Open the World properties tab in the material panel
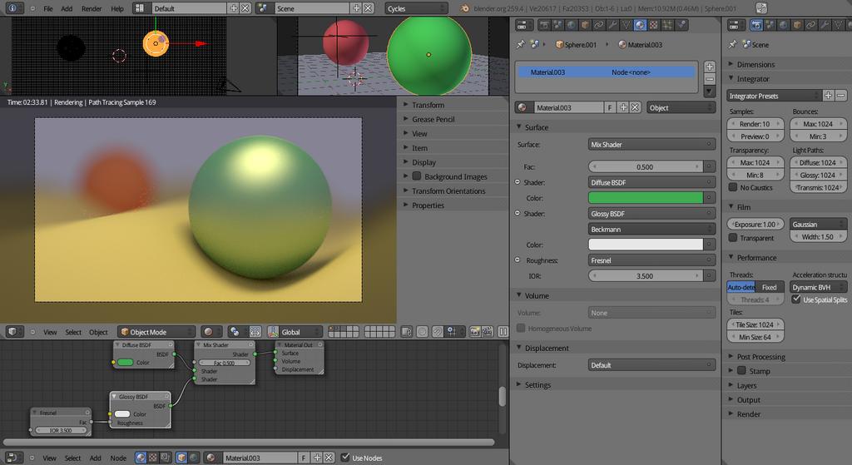The height and width of the screenshot is (465, 852). point(572,24)
